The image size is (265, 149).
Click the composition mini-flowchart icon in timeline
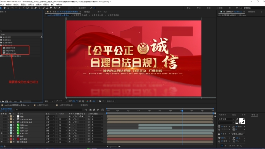tap(86, 110)
